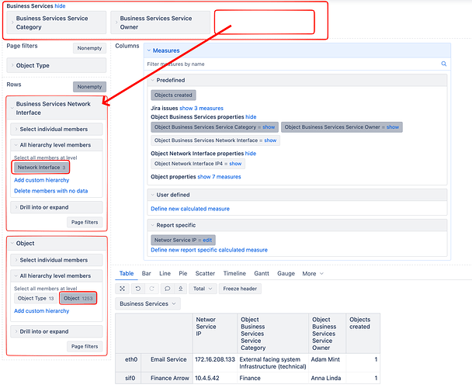Image resolution: width=472 pixels, height=388 pixels.
Task: Open the Business Services dropdown above table
Action: point(147,303)
